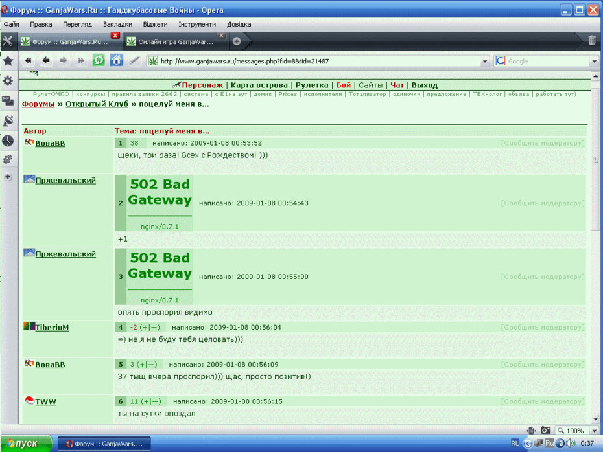Open the Віджети menu

[156, 24]
